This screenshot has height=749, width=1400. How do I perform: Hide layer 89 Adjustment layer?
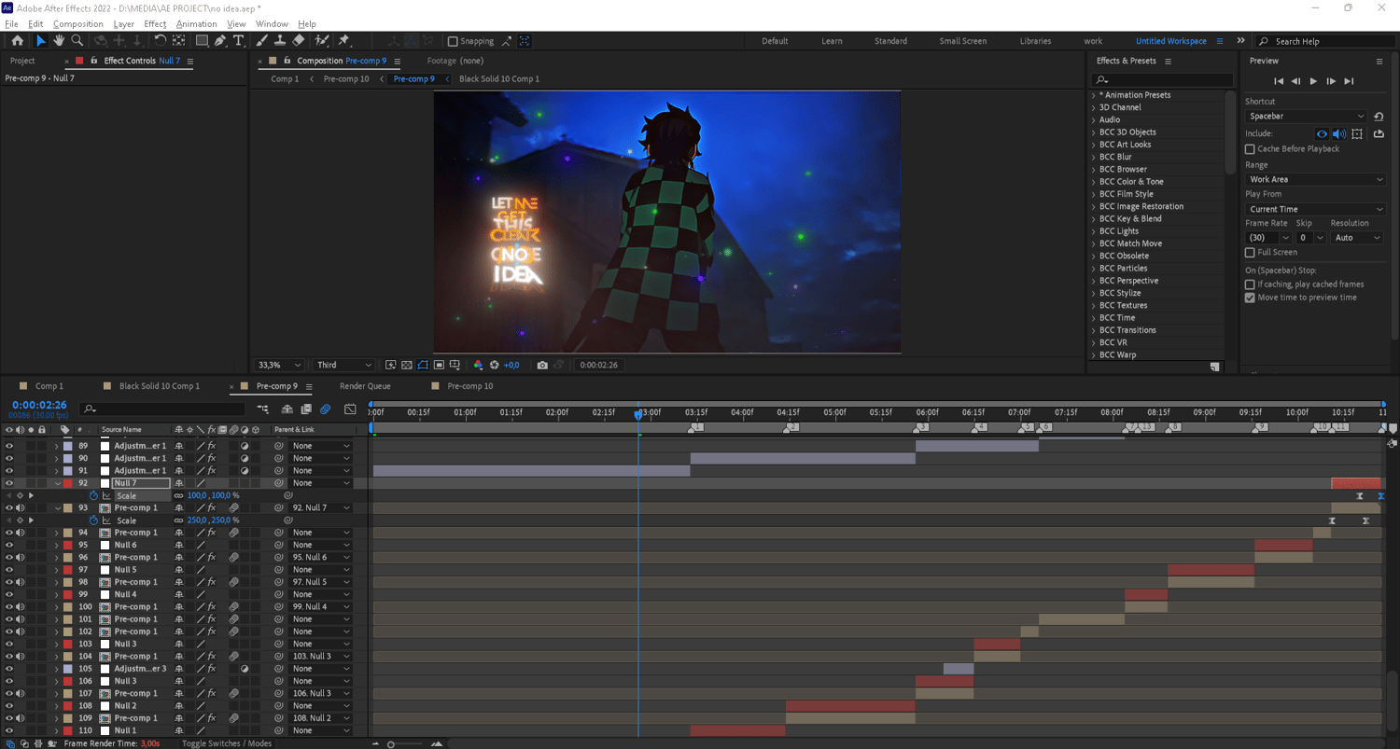[x=9, y=446]
